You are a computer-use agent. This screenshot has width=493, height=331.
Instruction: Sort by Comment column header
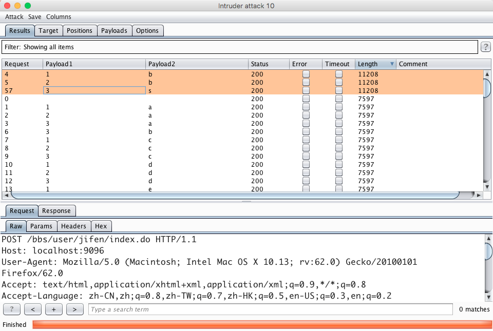coord(443,64)
